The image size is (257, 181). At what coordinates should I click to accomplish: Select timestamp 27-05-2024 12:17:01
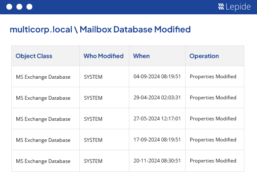(157, 119)
